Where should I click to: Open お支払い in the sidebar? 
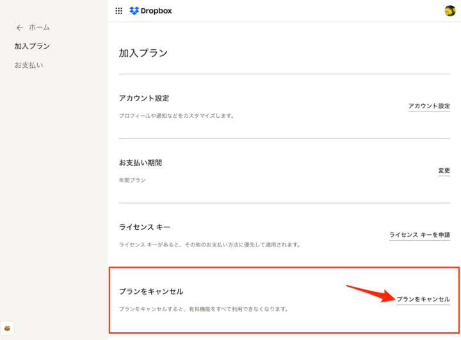(x=29, y=65)
